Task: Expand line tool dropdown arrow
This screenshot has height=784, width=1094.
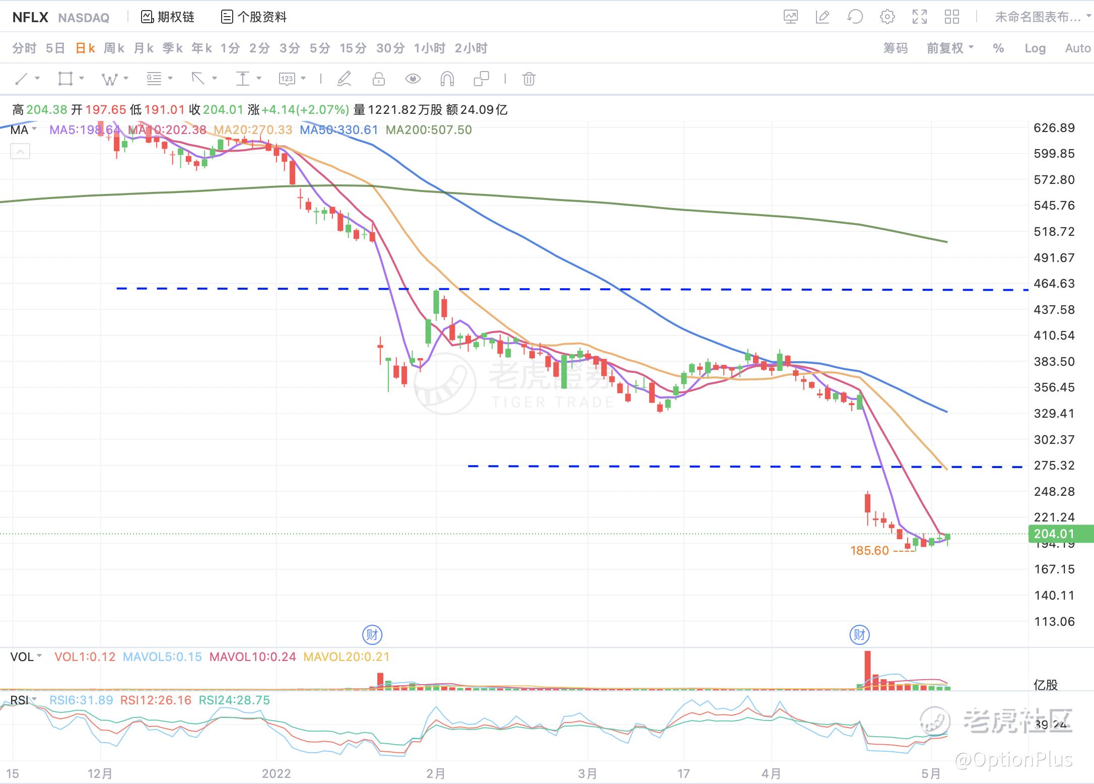Action: pos(37,79)
